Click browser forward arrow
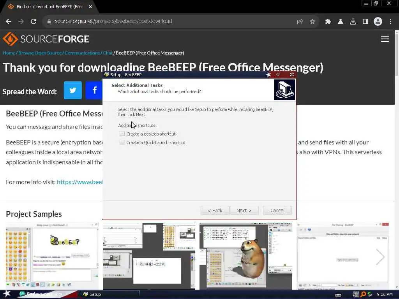The image size is (399, 299). click(x=21, y=21)
